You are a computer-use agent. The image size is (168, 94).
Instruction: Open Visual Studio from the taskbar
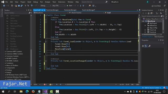coord(45,92)
